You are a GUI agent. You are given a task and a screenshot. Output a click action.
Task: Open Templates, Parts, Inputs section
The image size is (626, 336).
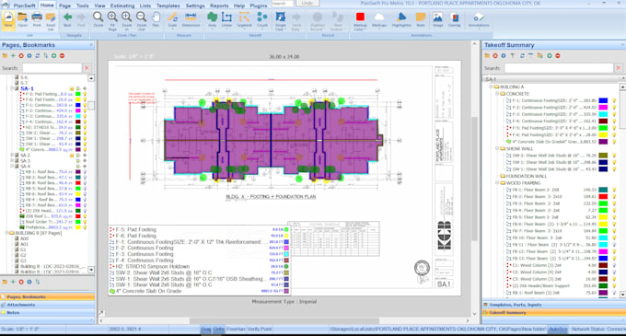tap(554, 305)
